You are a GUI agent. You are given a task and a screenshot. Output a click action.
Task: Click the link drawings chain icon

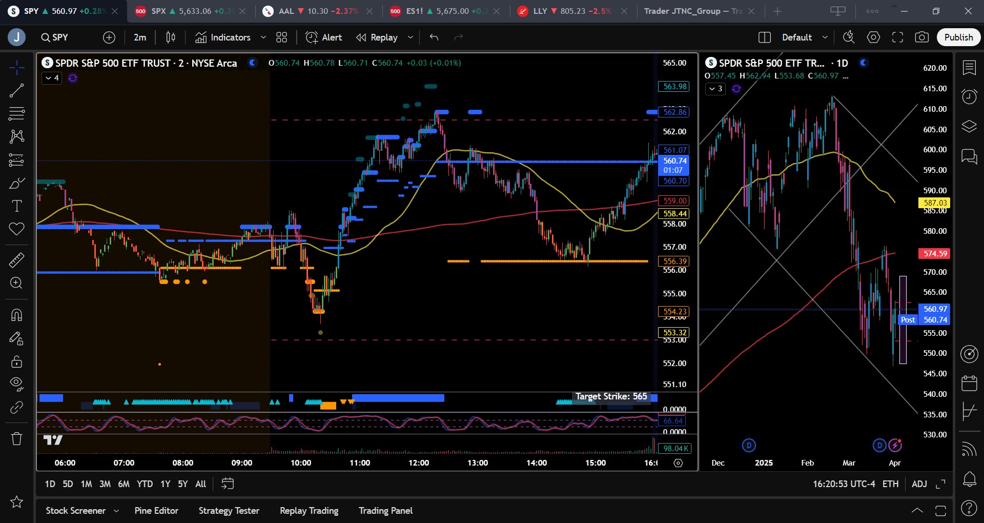coord(16,408)
